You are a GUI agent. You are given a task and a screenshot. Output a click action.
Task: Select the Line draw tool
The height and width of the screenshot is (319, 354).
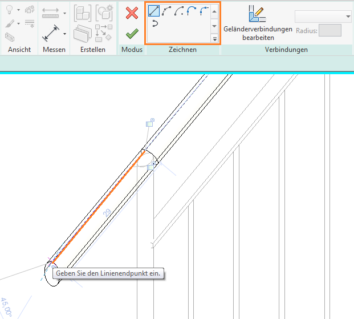pyautogui.click(x=154, y=11)
